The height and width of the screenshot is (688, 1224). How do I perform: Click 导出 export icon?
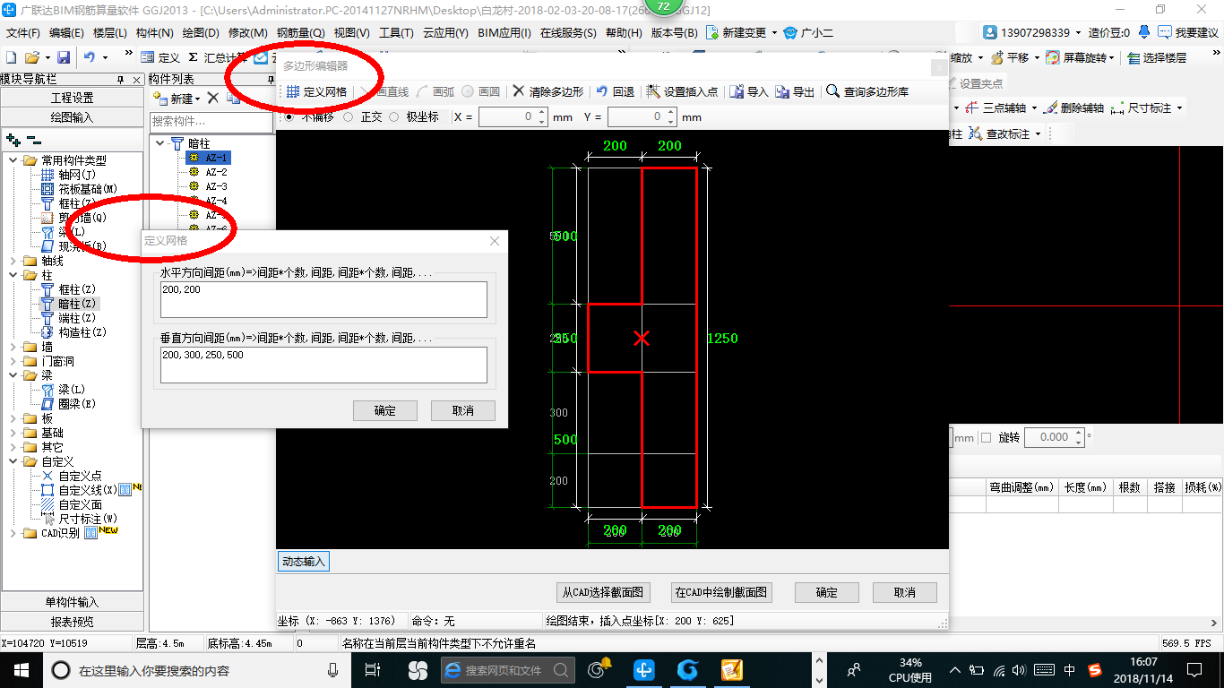(x=795, y=91)
